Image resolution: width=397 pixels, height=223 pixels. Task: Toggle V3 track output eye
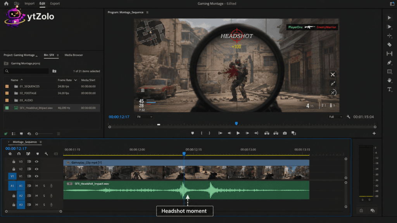click(x=36, y=161)
